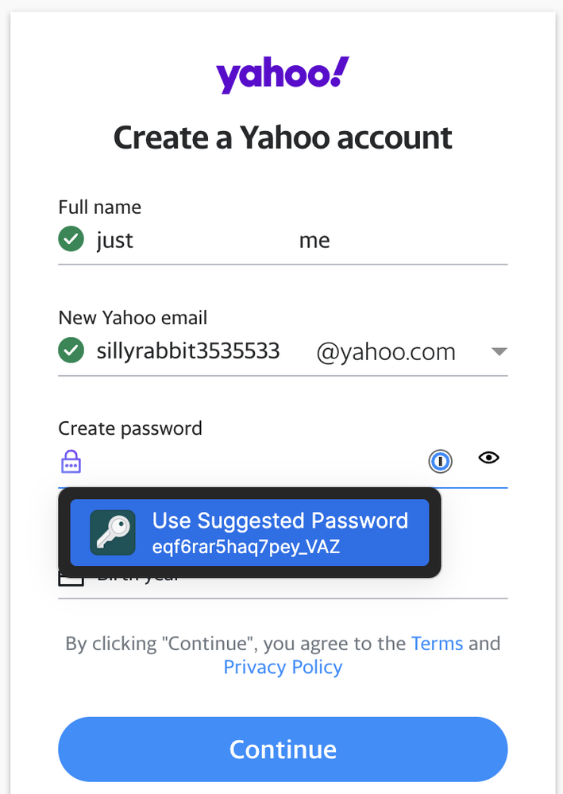Click green checkmark beside Full name
This screenshot has height=794, width=563.
[x=71, y=238]
